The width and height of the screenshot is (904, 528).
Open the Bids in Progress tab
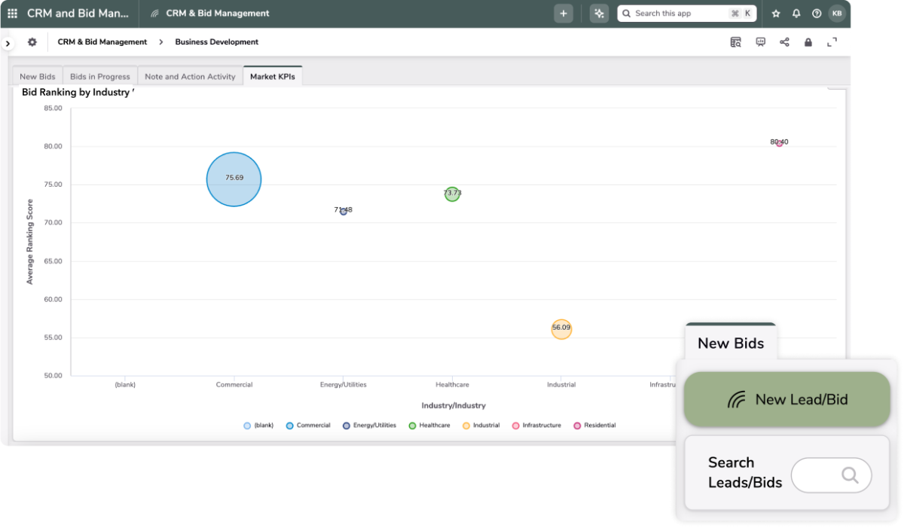point(99,75)
